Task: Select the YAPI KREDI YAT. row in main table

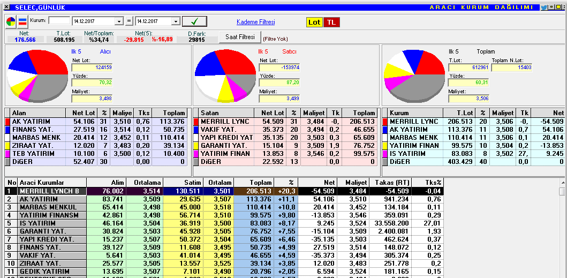Action: coord(224,239)
